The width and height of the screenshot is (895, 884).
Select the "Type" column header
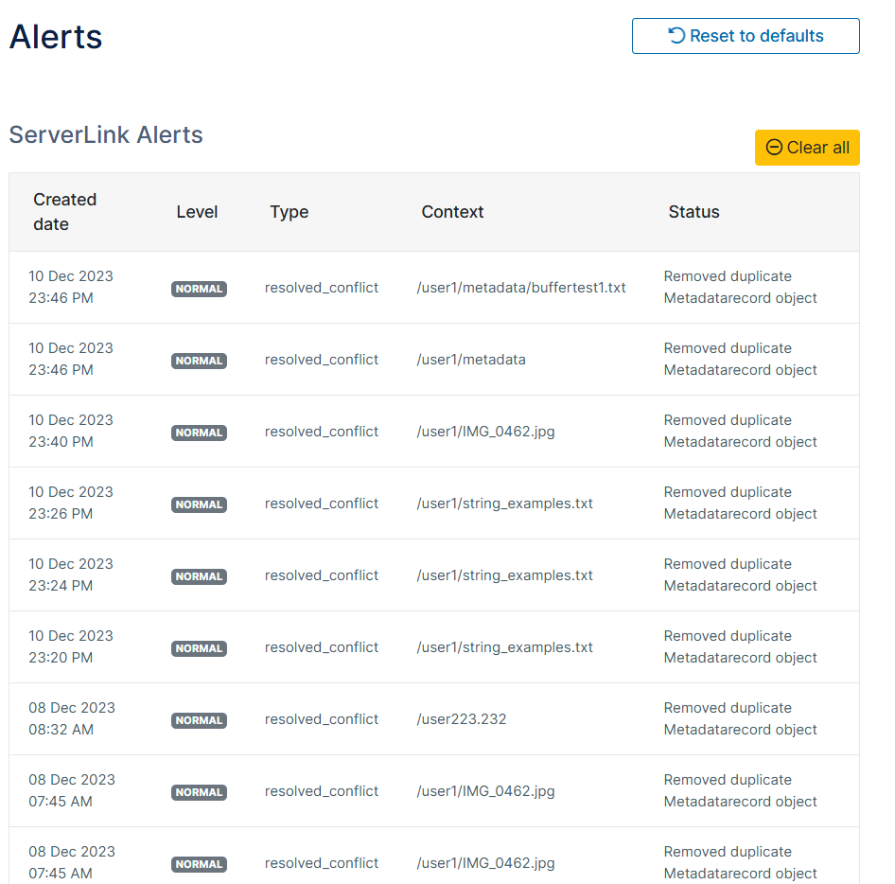pos(289,211)
